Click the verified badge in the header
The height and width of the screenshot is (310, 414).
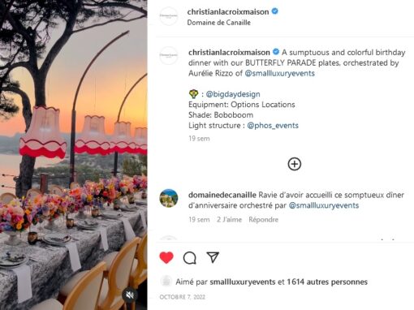click(x=274, y=11)
